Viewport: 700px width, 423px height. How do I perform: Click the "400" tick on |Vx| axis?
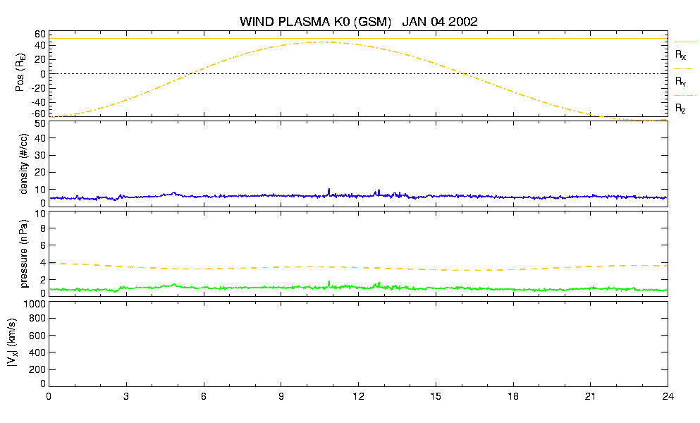[x=37, y=352]
